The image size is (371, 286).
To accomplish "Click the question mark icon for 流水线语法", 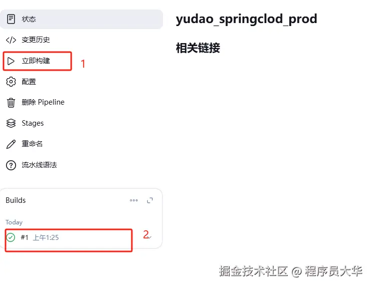I will 11,165.
